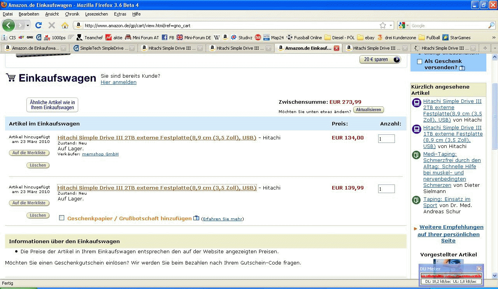Open the Falk red bookmark icon
Viewport: 498px width, 289px height.
pyautogui.click(x=258, y=38)
